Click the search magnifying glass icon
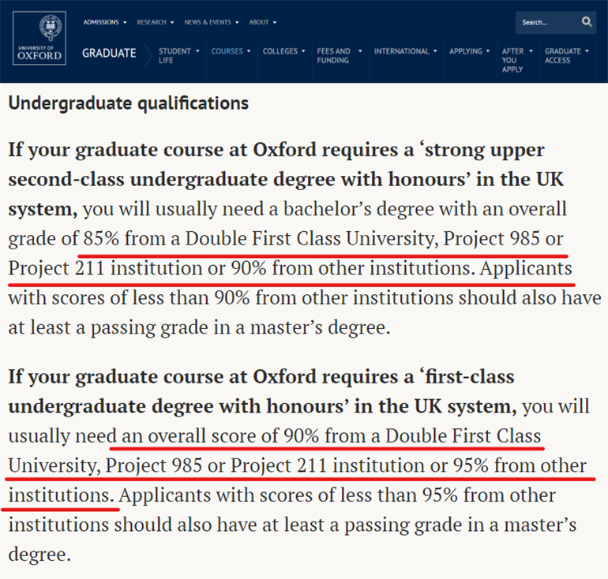 pyautogui.click(x=587, y=22)
